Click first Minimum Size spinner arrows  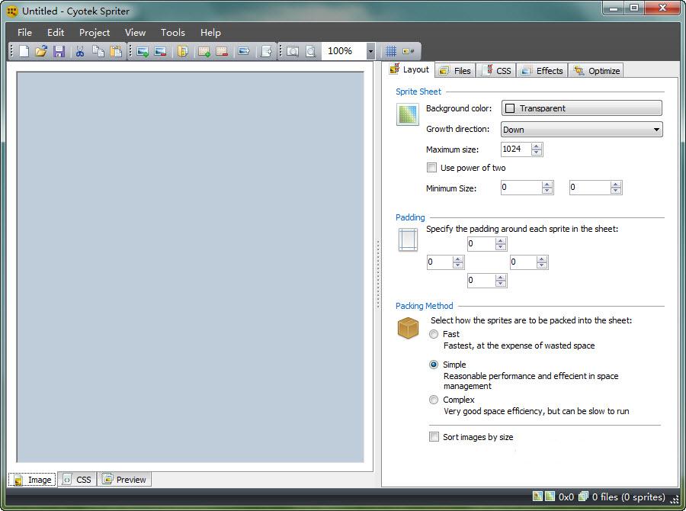point(547,188)
